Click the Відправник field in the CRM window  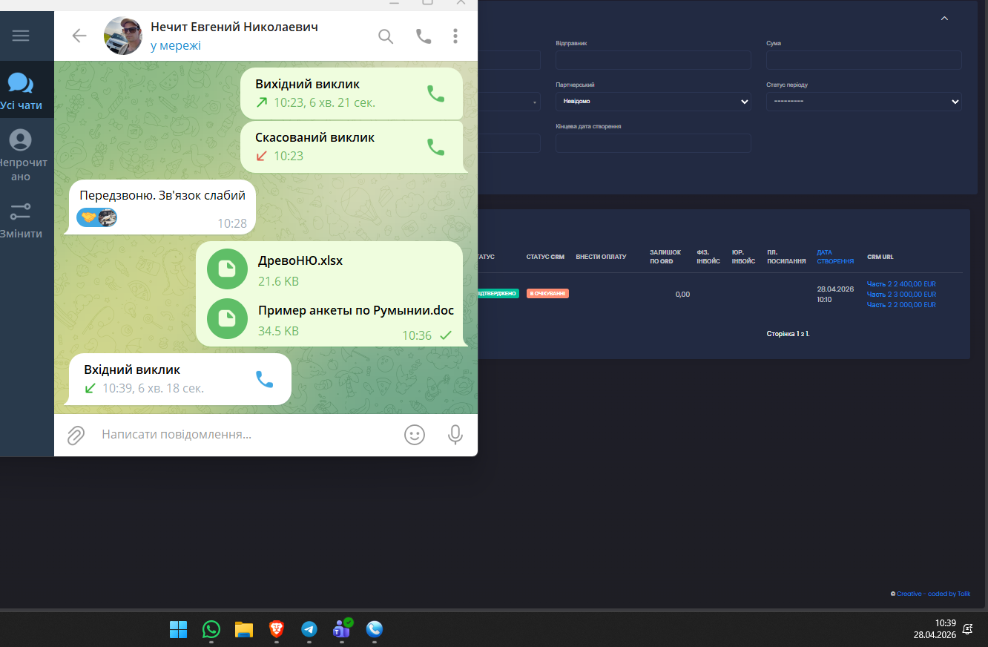point(653,60)
